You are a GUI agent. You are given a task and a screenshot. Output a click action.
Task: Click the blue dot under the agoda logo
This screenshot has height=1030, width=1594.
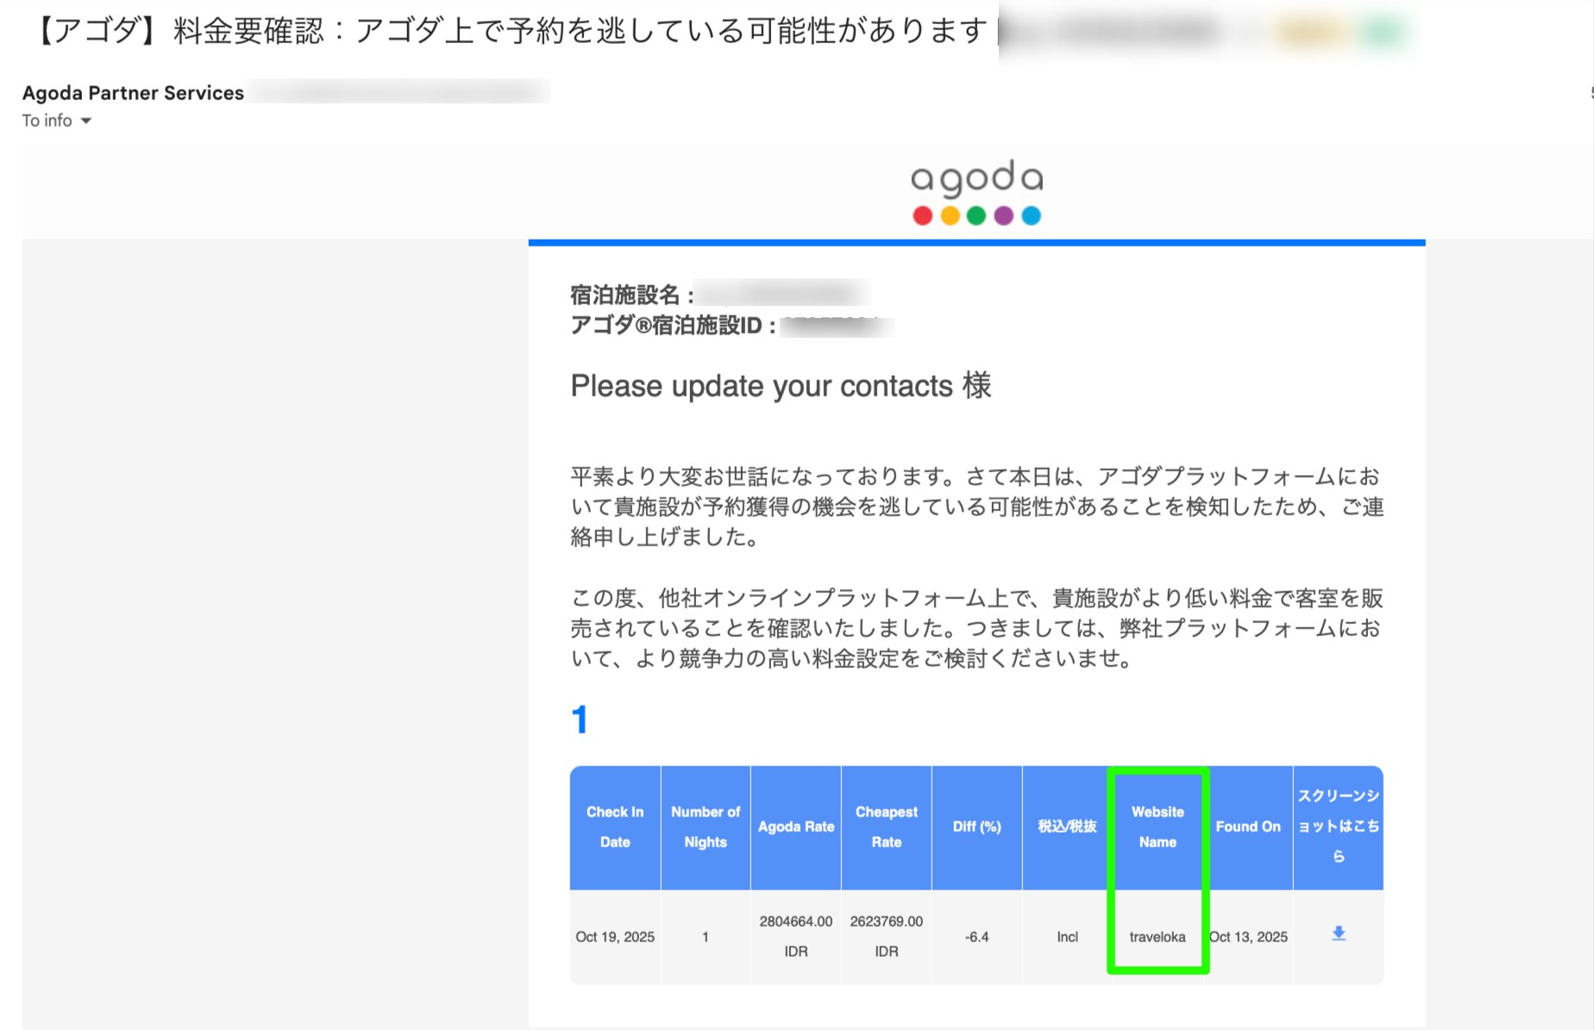pyautogui.click(x=1030, y=215)
